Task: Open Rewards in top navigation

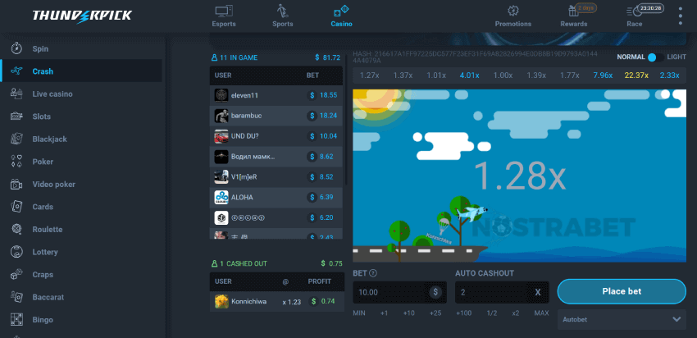Action: (x=574, y=16)
